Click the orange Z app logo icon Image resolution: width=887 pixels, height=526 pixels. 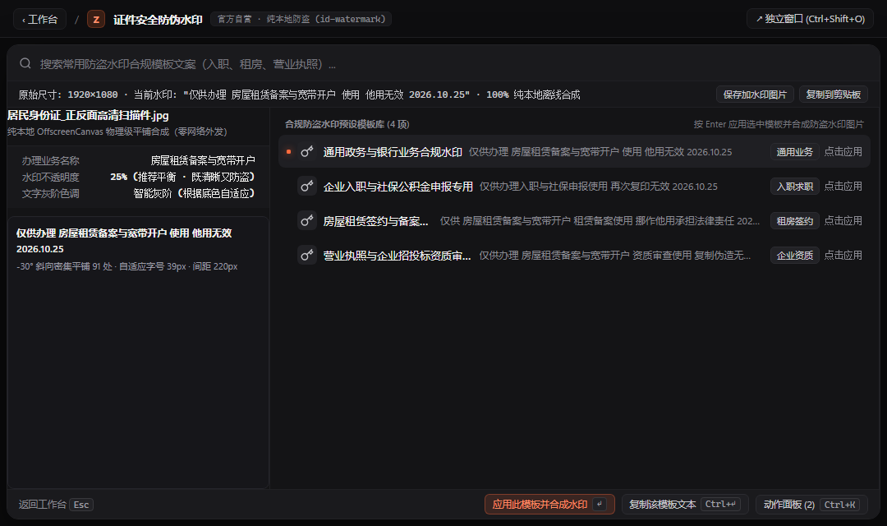(x=96, y=19)
